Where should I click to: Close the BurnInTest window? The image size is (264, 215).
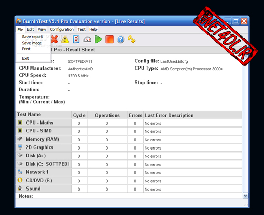[x=244, y=21]
